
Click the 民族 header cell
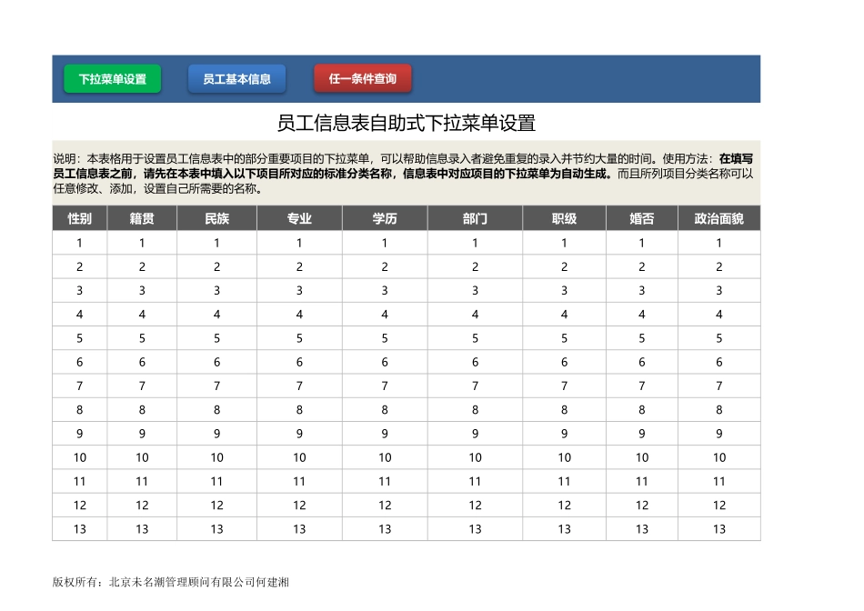(216, 218)
